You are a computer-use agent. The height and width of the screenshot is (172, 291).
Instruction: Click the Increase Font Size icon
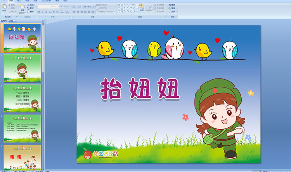coord(62,7)
